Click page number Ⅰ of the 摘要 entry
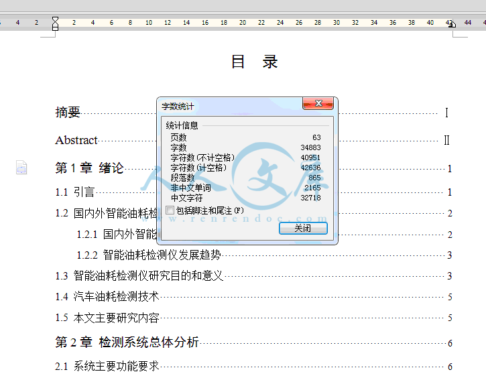This screenshot has height=380, width=486. pyautogui.click(x=446, y=113)
